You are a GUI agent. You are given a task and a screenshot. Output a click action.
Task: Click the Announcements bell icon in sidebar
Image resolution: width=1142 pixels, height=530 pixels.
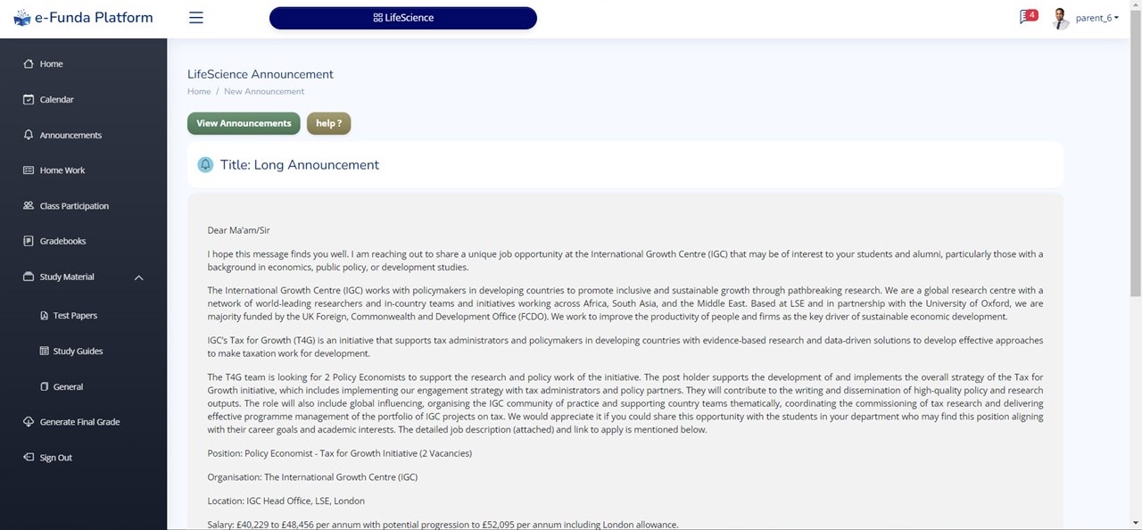pos(29,135)
